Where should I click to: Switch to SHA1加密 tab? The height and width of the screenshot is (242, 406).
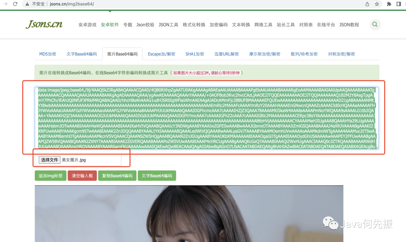195,54
